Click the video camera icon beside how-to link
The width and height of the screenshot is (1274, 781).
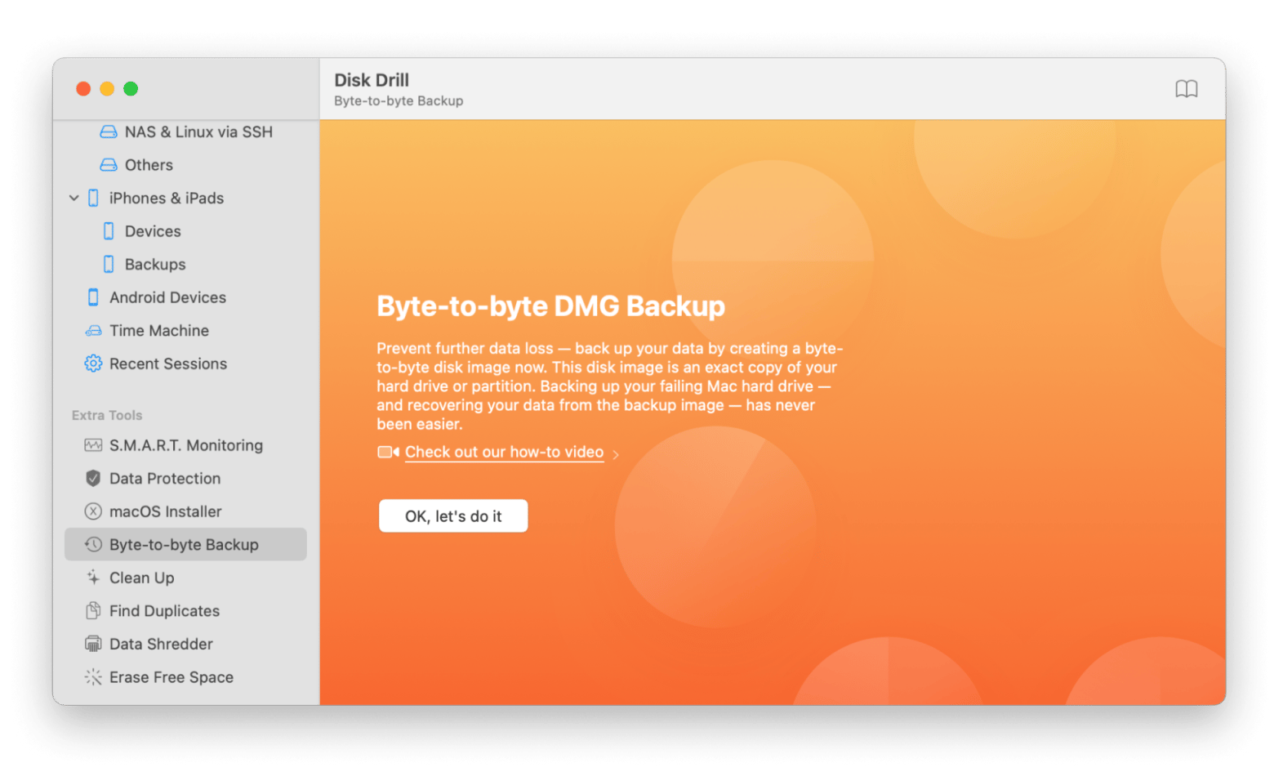pyautogui.click(x=388, y=452)
